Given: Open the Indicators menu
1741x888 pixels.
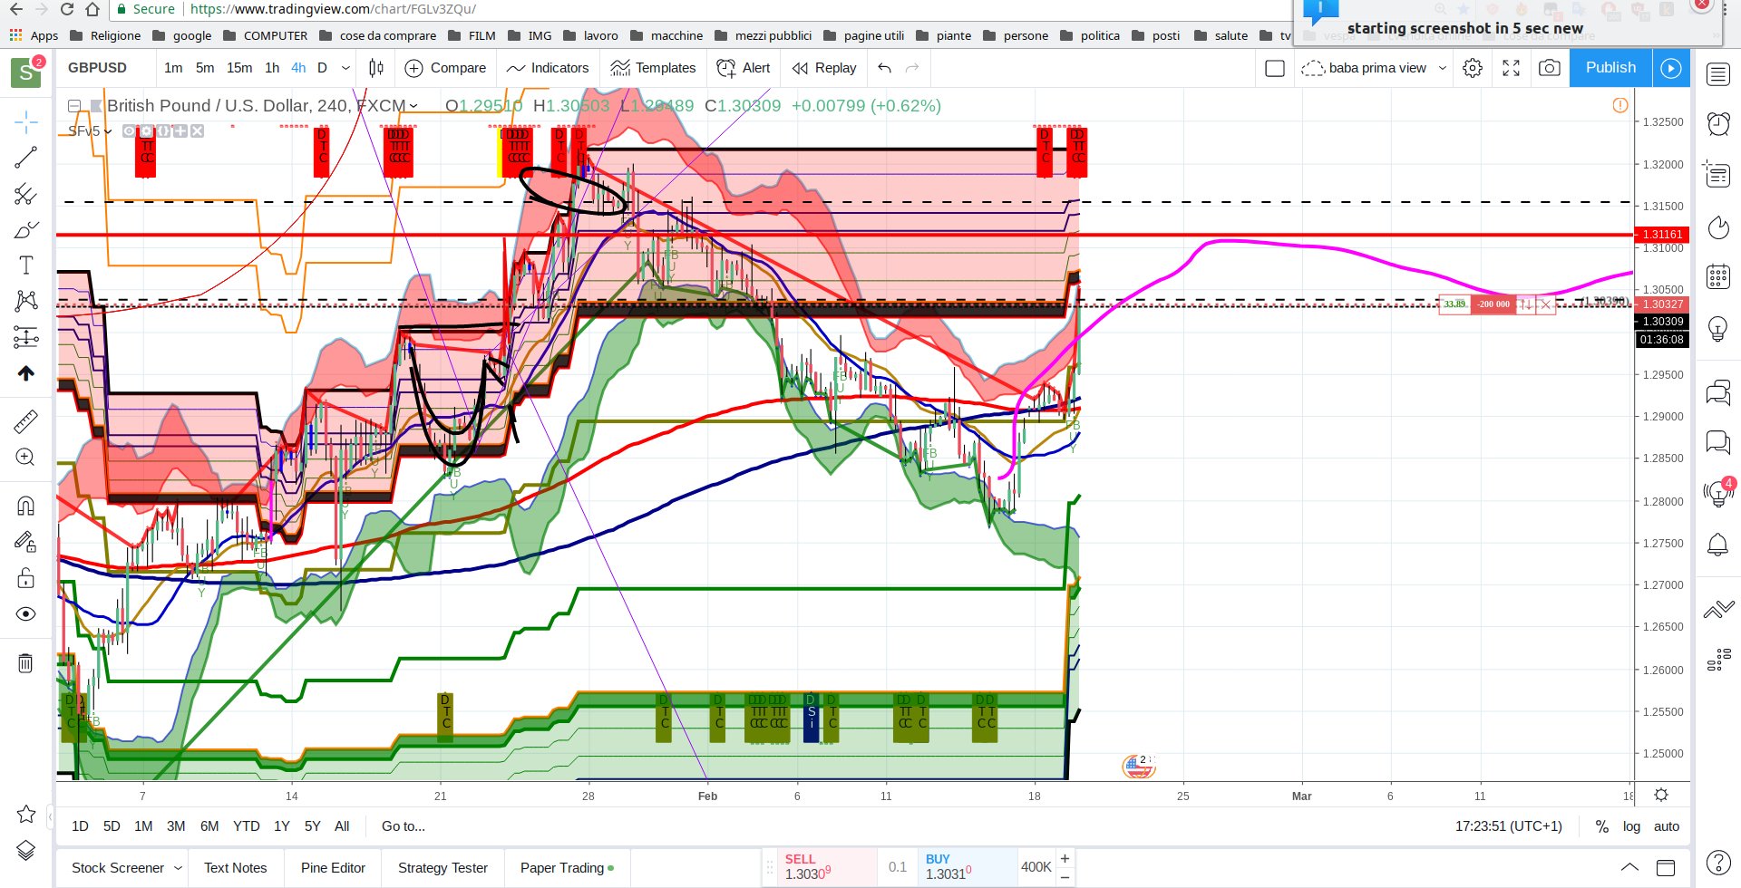Looking at the screenshot, I should (548, 68).
